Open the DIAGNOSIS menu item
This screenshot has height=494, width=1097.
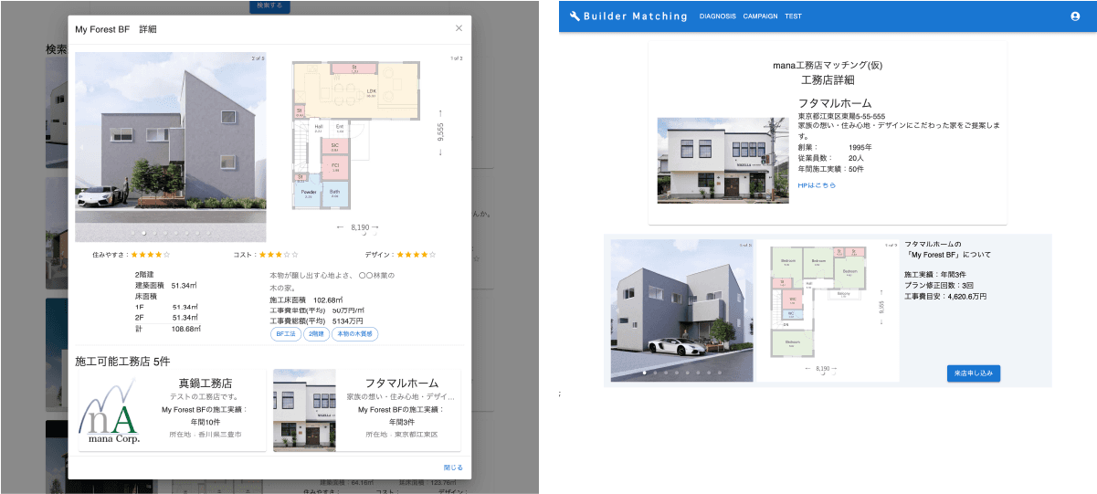[717, 16]
